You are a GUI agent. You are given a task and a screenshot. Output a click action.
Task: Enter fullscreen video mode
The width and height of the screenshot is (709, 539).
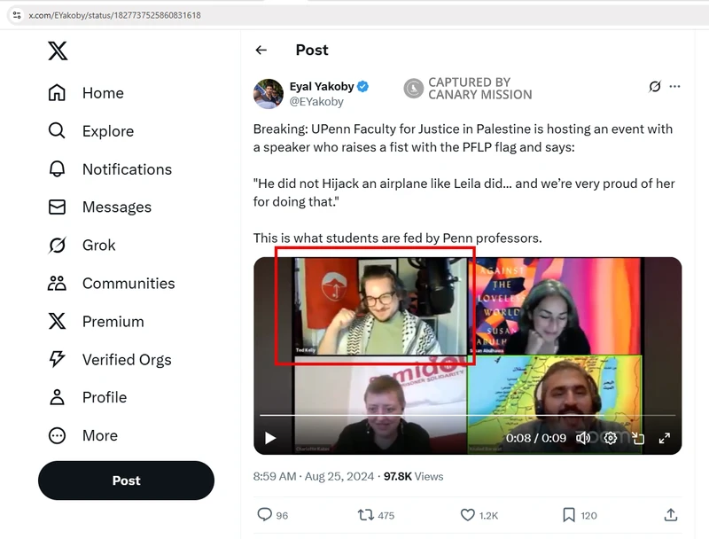click(x=664, y=438)
